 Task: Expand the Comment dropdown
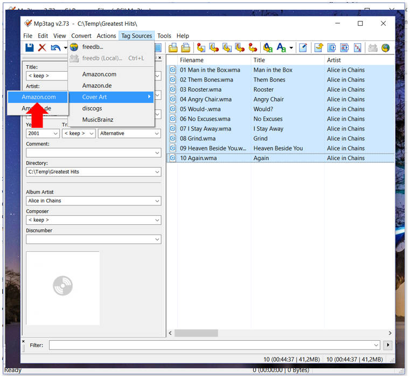coord(157,153)
